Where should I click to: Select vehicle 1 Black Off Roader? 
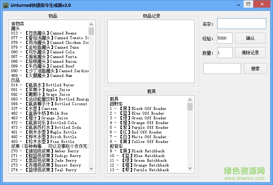[x=138, y=108]
